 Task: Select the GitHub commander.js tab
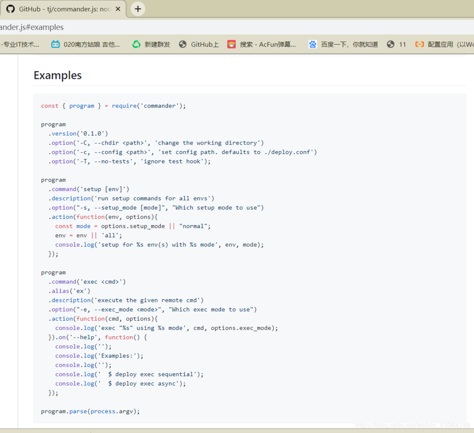click(x=63, y=9)
